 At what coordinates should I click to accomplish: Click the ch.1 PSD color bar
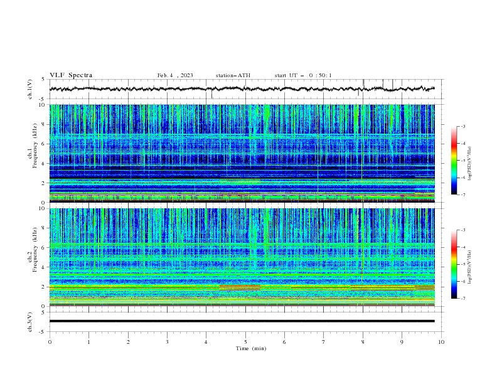(454, 161)
